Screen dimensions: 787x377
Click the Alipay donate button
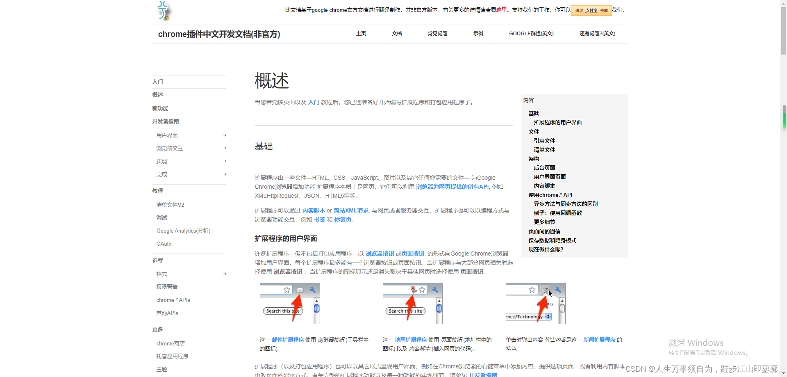click(x=591, y=10)
